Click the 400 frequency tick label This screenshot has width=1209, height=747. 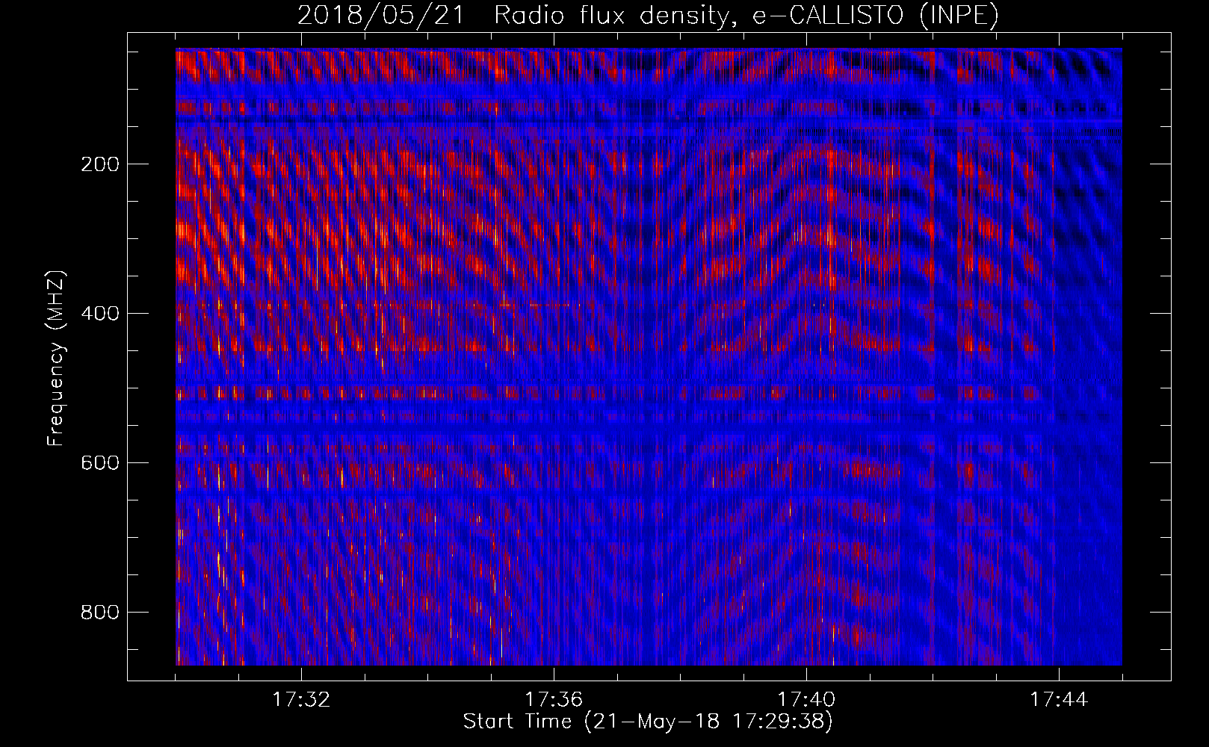pyautogui.click(x=99, y=314)
